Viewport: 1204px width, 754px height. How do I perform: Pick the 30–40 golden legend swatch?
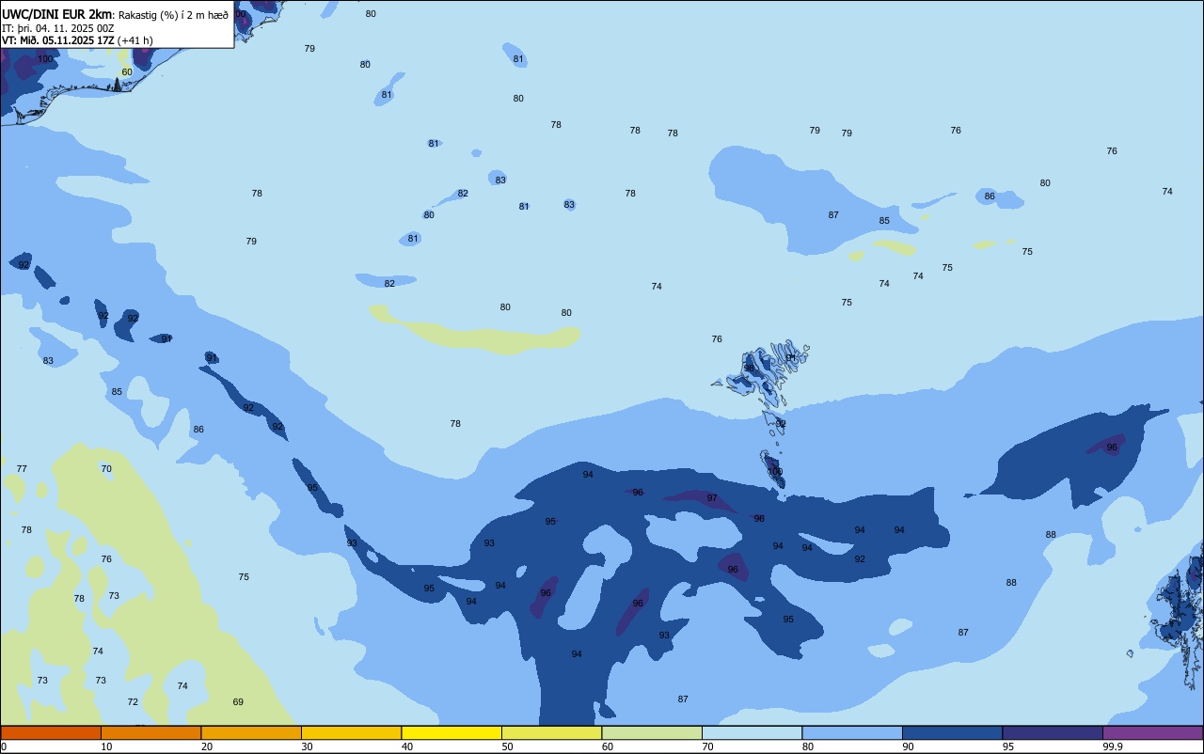coord(351,732)
